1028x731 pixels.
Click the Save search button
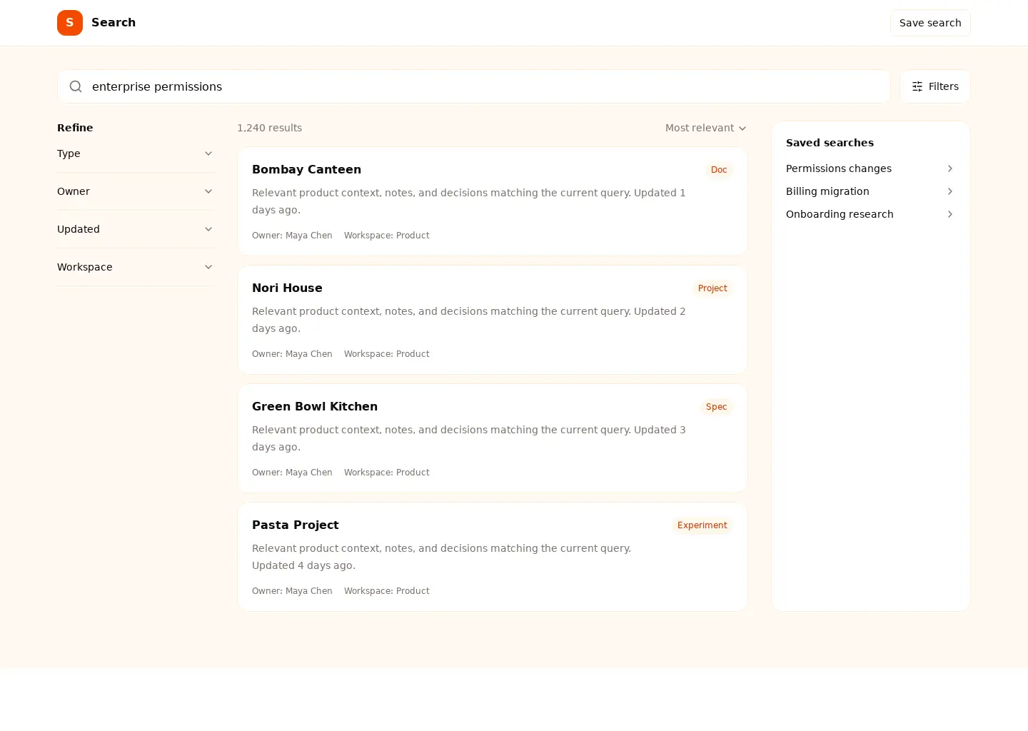(930, 23)
